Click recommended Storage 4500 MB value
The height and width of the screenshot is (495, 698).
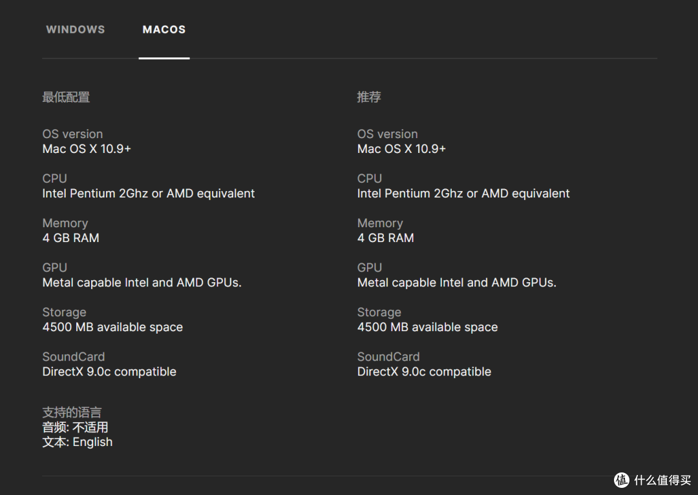pos(427,327)
